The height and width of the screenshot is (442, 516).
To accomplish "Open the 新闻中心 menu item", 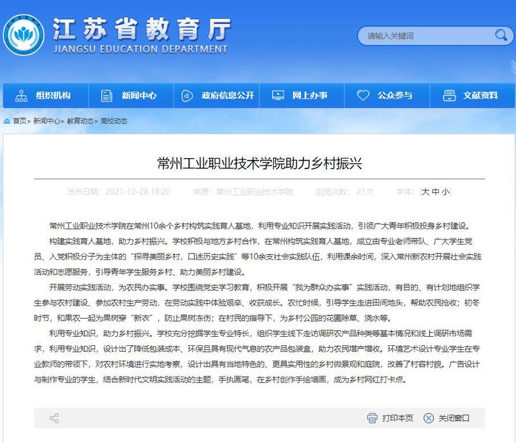I will [139, 95].
